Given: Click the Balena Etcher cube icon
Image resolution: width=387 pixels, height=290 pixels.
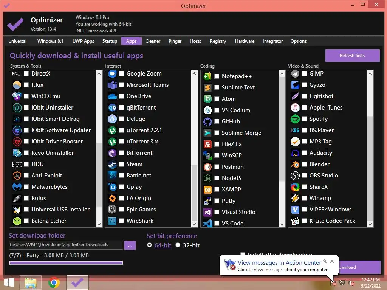Looking at the screenshot, I should coord(17,221).
